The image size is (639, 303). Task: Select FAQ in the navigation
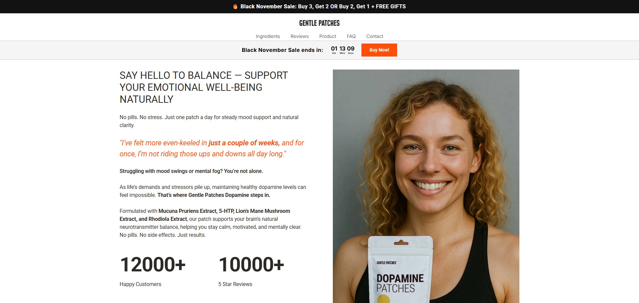coord(351,36)
